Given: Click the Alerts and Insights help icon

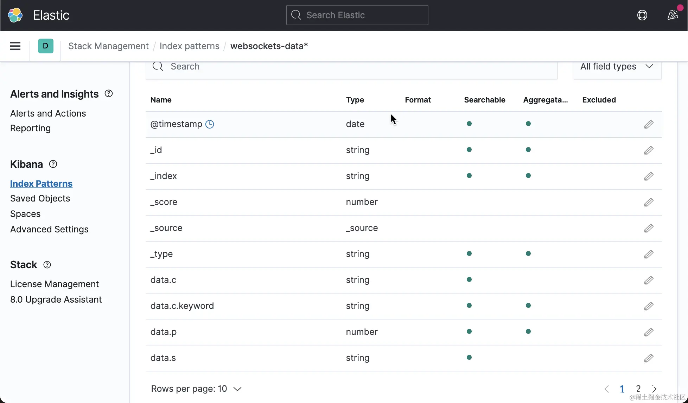Looking at the screenshot, I should point(109,94).
